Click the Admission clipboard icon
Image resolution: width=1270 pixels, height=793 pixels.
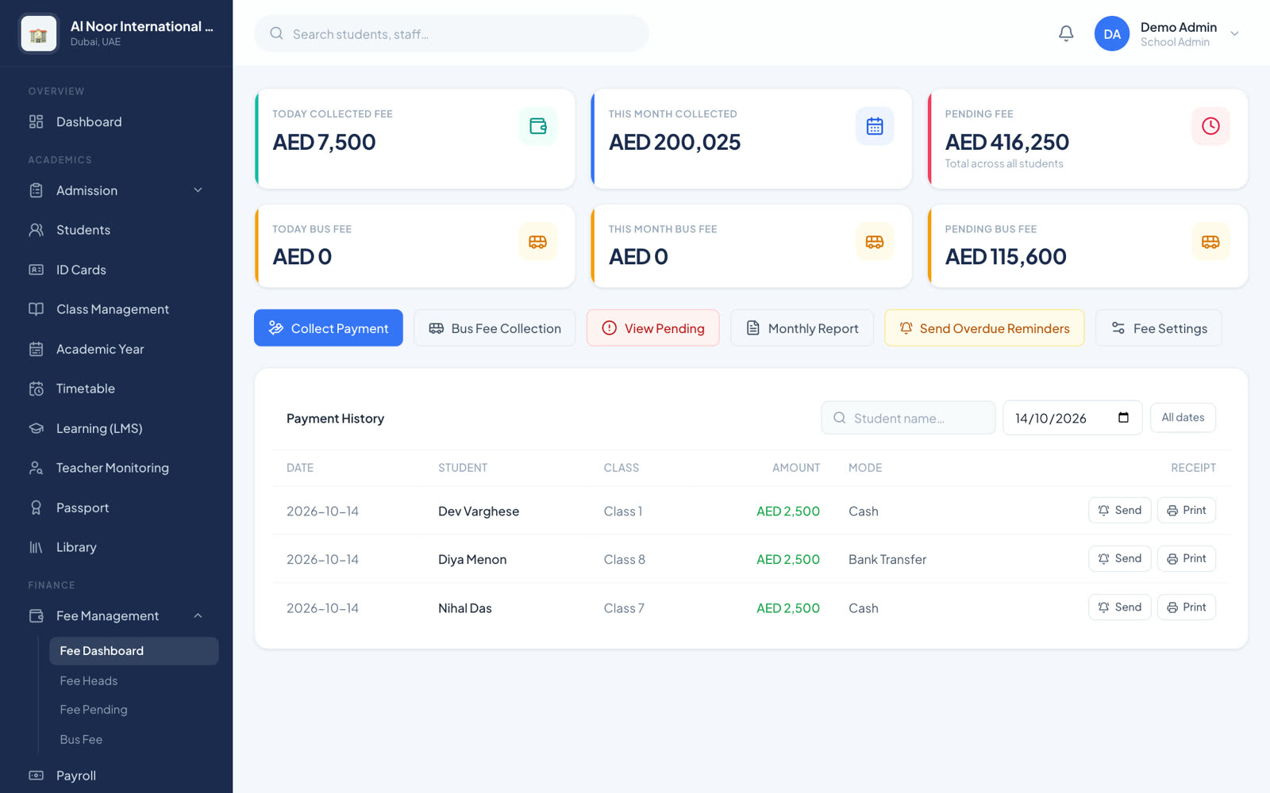(x=37, y=190)
